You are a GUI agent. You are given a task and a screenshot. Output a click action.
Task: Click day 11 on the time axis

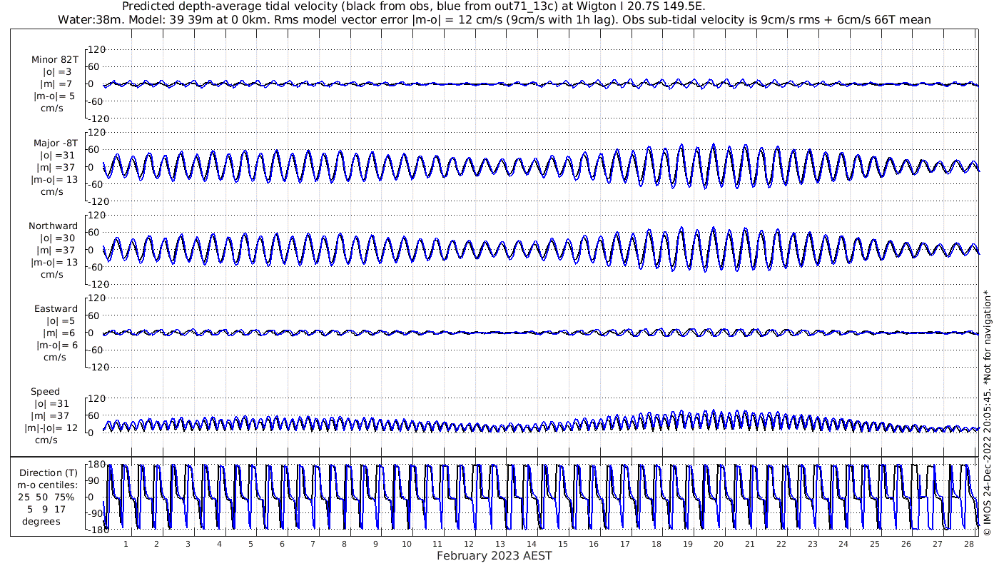pyautogui.click(x=437, y=544)
